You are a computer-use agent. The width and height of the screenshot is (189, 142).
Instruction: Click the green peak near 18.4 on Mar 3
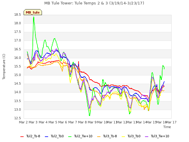(34, 17)
